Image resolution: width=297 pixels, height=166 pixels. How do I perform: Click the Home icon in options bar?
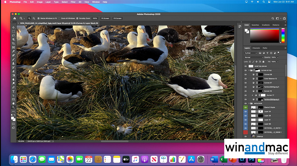(15, 18)
